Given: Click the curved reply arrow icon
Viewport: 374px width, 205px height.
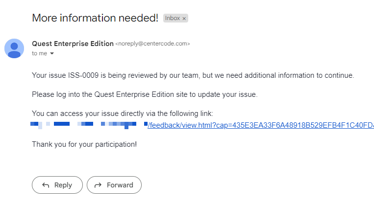Looking at the screenshot, I should click(46, 185).
